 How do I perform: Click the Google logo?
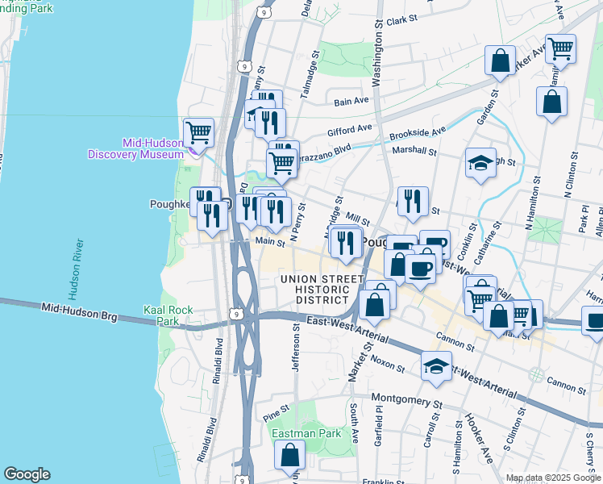(x=27, y=474)
